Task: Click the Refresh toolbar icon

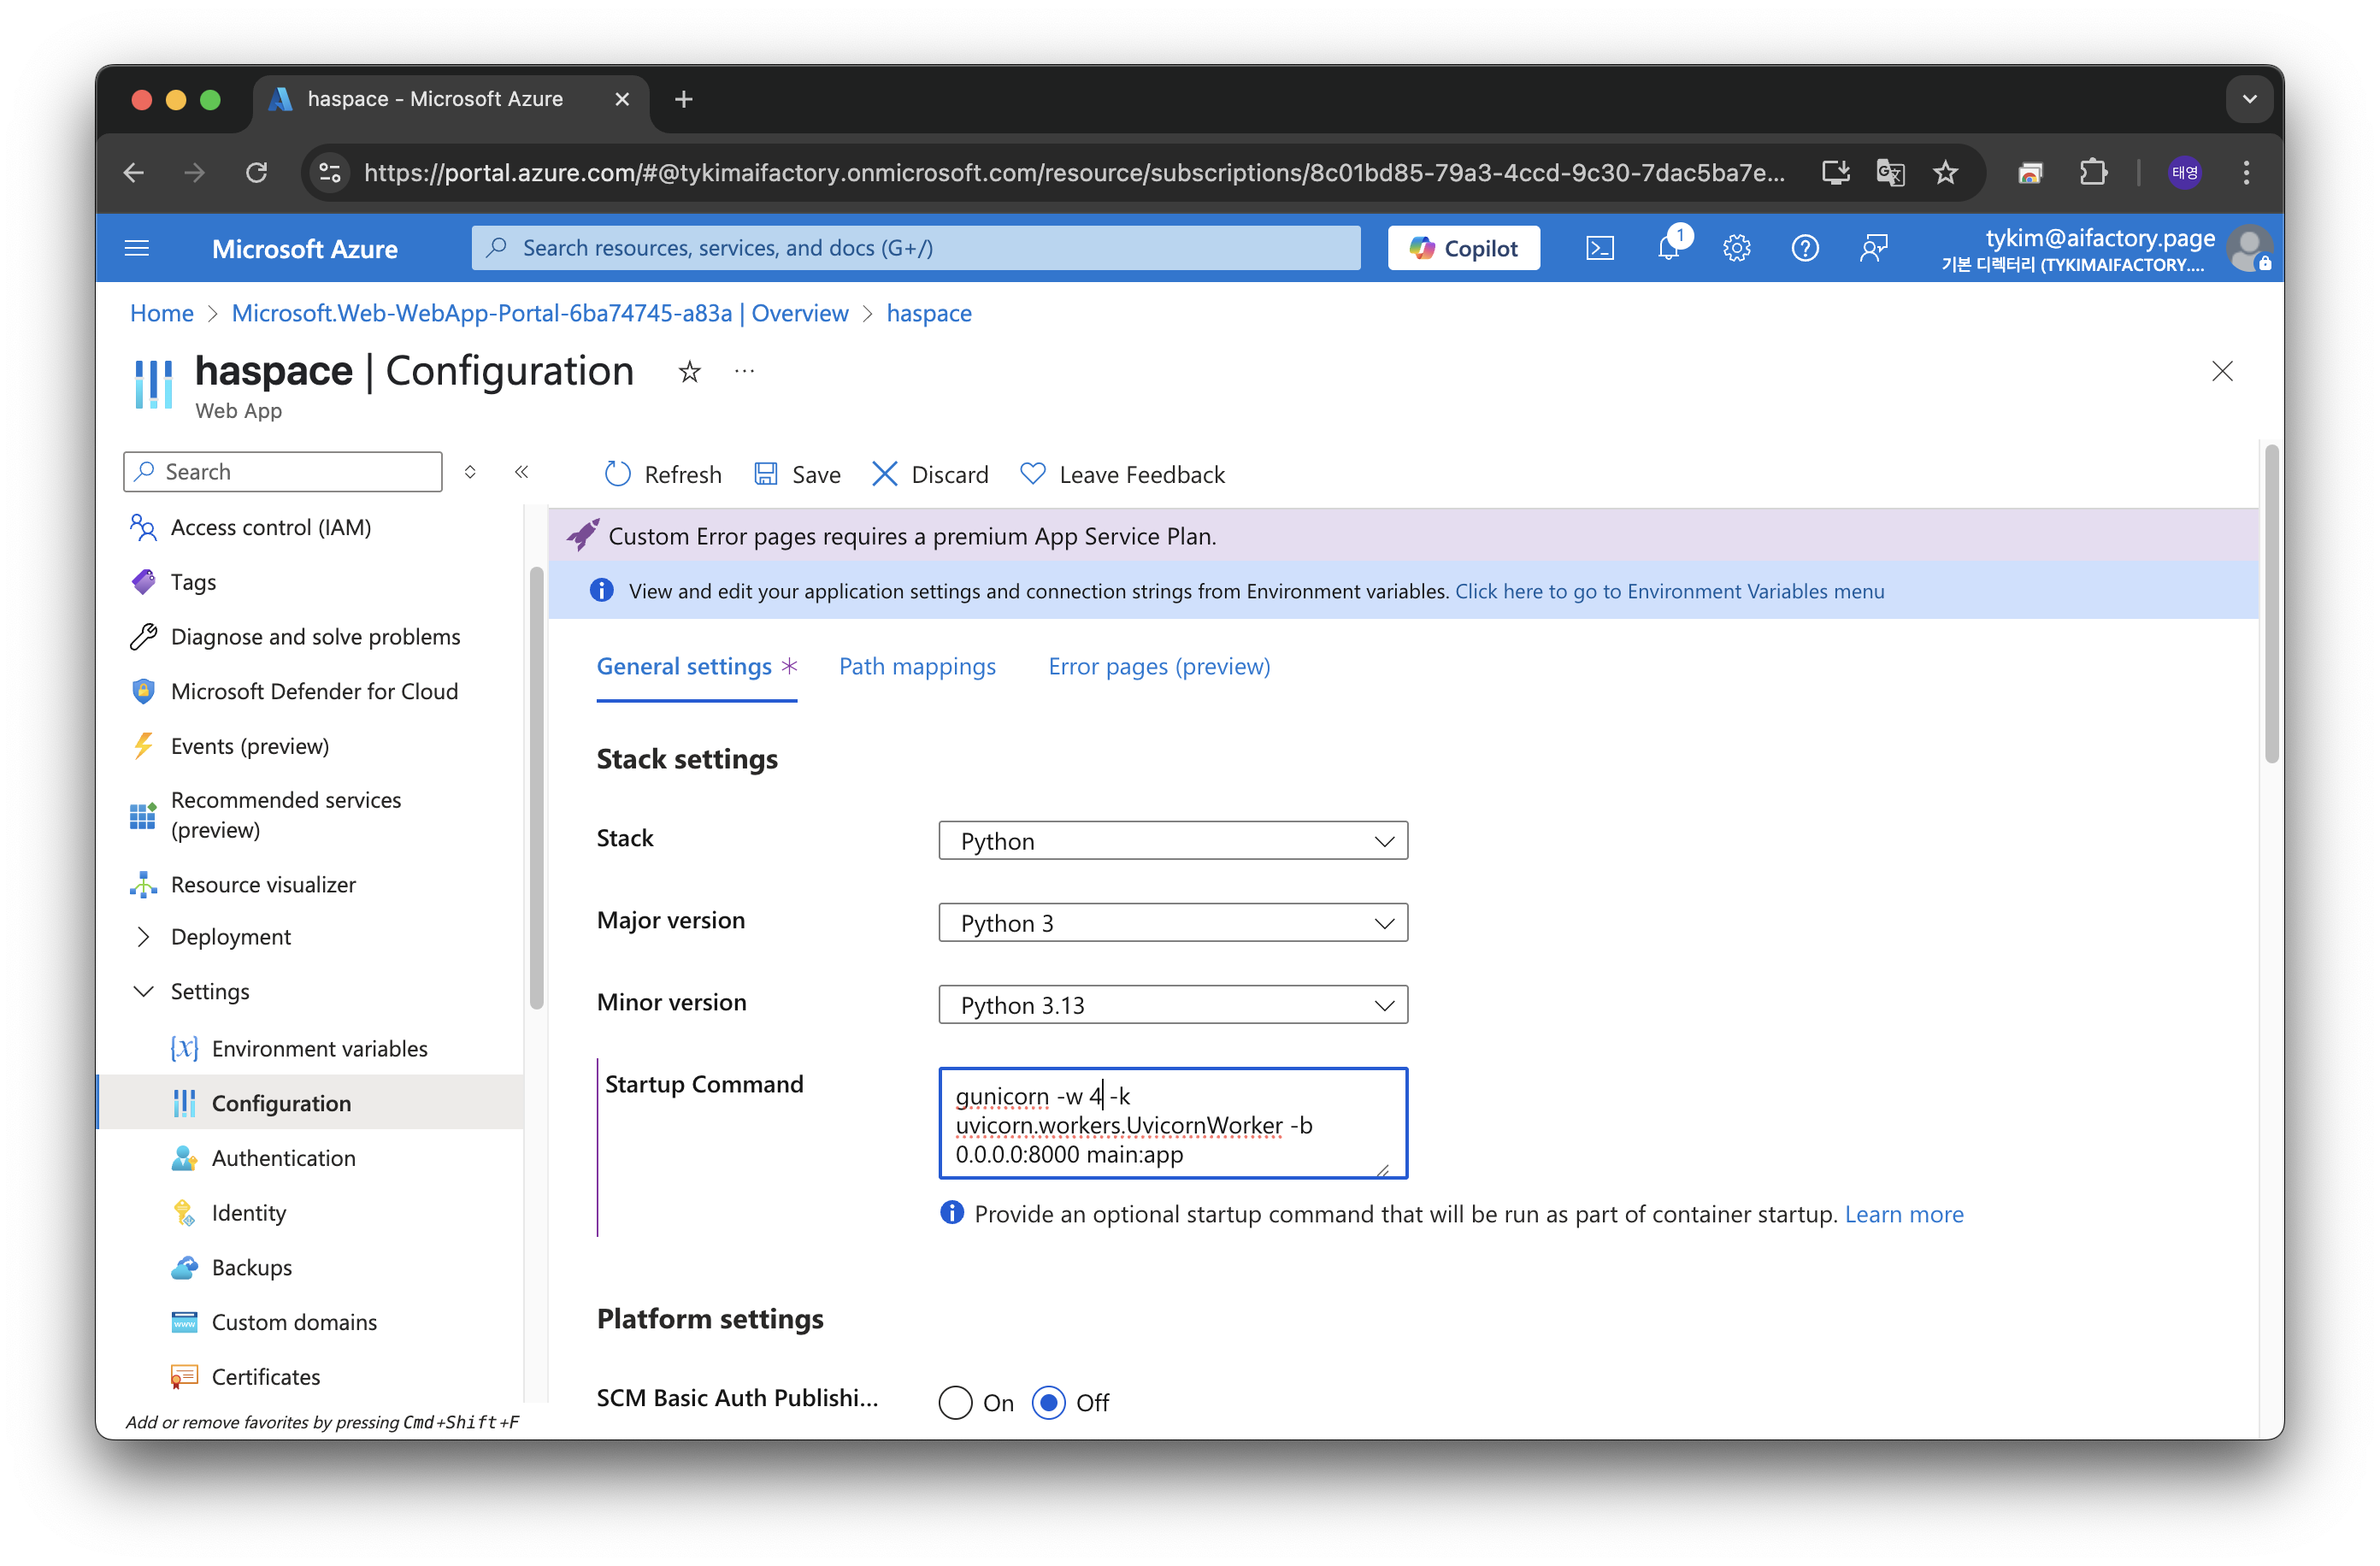Action: pos(618,474)
